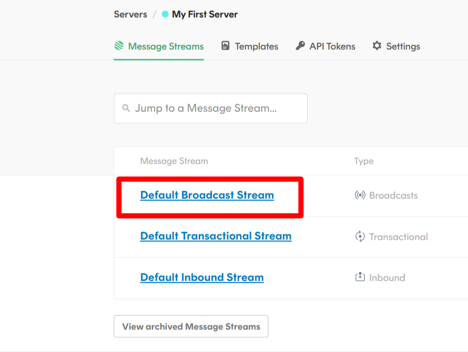
Task: Click the Broadcasts type icon
Action: click(360, 196)
